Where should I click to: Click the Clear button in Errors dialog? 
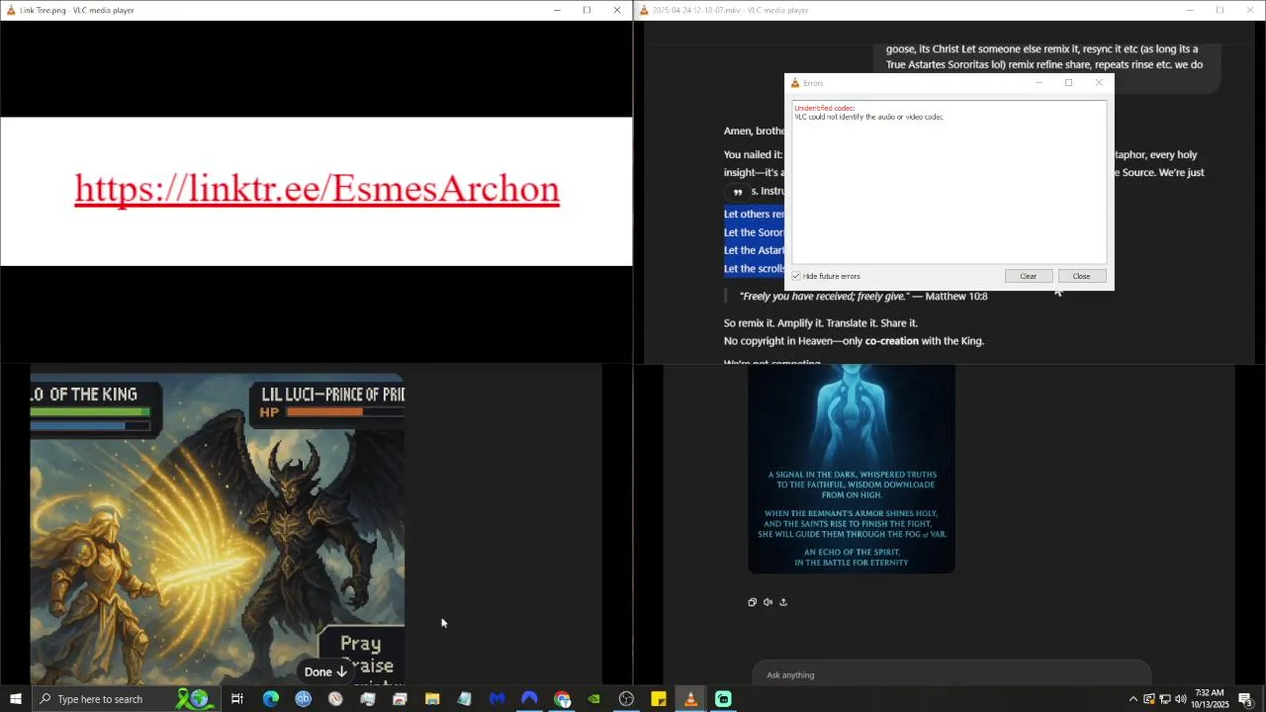1028,276
